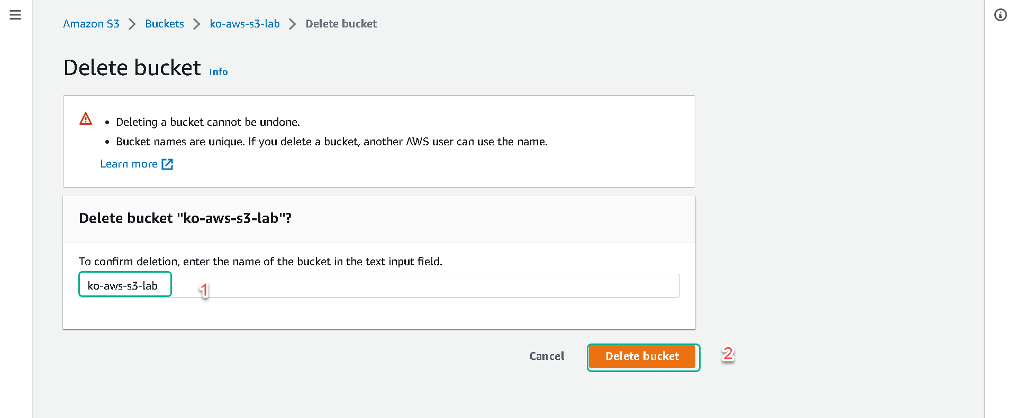Open the Info link next to heading
This screenshot has width=1016, height=418.
click(219, 72)
